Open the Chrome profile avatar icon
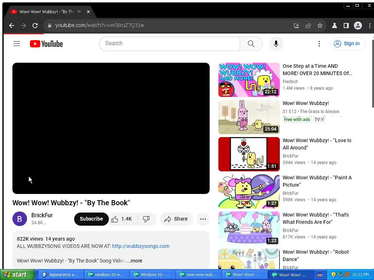374x280 pixels. pos(358,26)
